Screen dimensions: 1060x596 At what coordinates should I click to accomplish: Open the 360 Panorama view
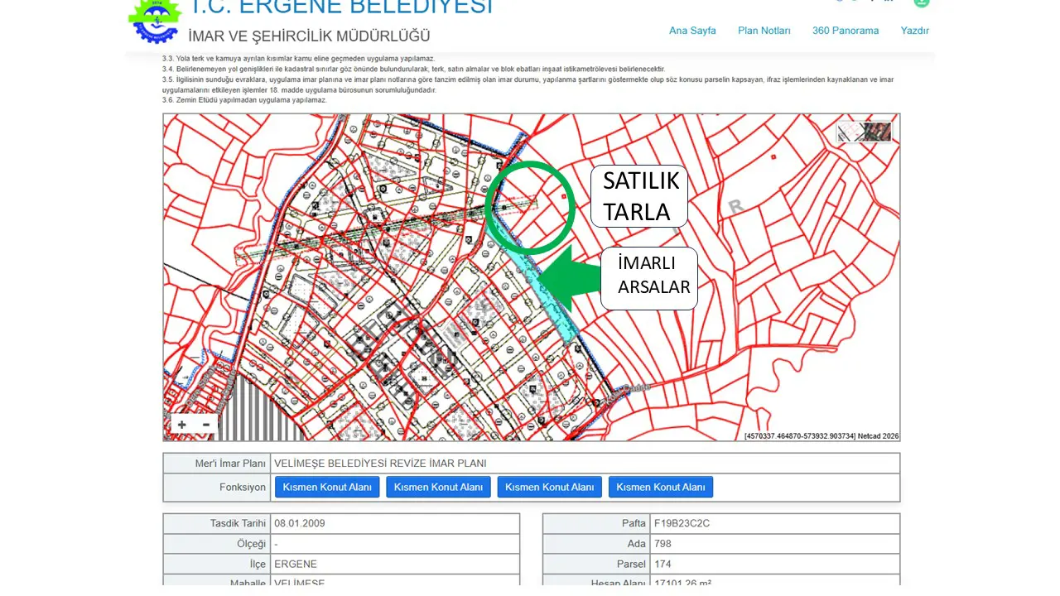click(846, 31)
